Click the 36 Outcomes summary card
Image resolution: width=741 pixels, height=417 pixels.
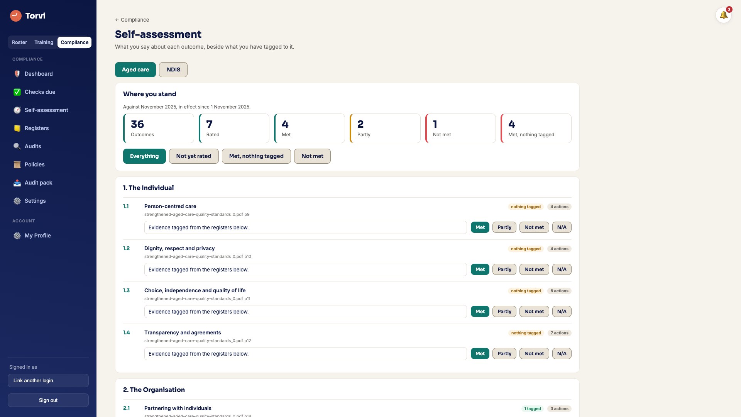(x=159, y=128)
